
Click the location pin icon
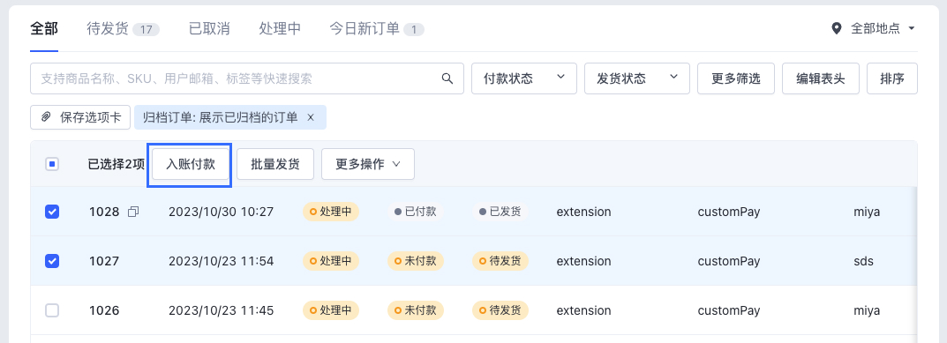click(x=837, y=28)
